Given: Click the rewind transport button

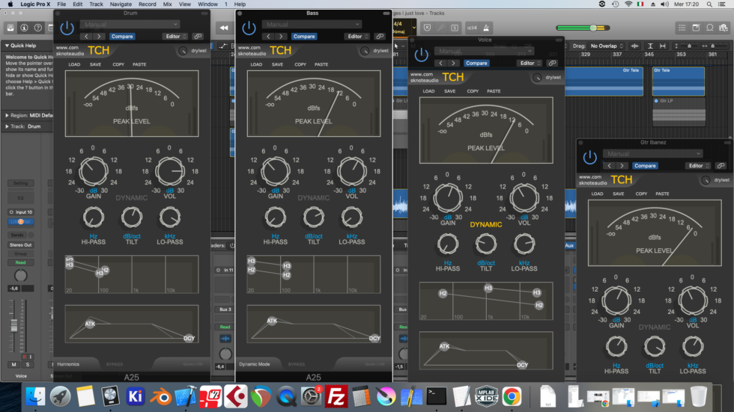Looking at the screenshot, I should pyautogui.click(x=224, y=28).
